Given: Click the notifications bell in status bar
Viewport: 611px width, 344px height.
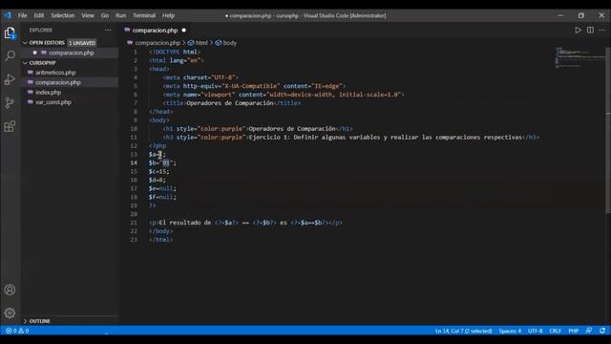Looking at the screenshot, I should click(x=602, y=331).
